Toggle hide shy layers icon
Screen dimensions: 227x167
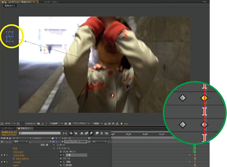[82, 133]
